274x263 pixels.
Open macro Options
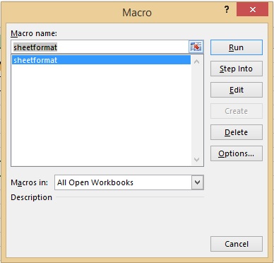click(x=237, y=153)
